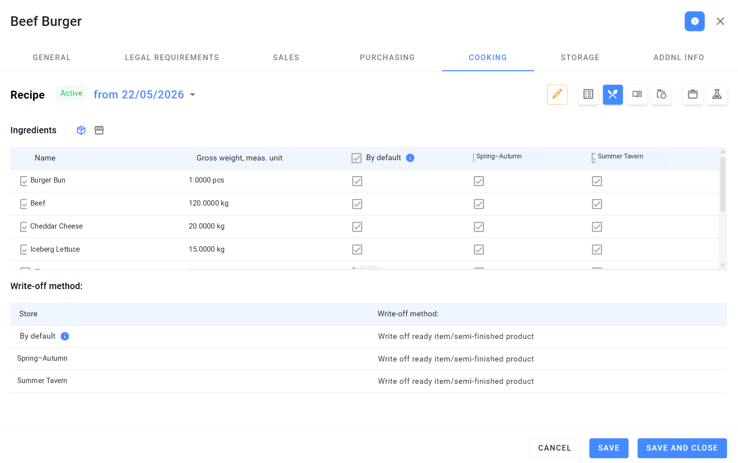Uncheck Cheddar Cheese Spring–Autumn checkbox
The width and height of the screenshot is (738, 463).
[479, 227]
